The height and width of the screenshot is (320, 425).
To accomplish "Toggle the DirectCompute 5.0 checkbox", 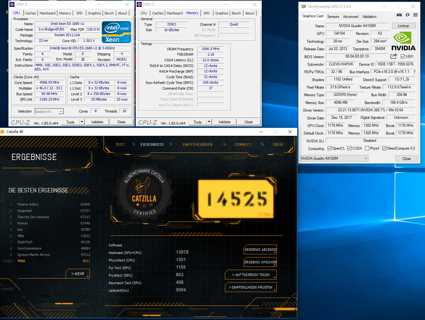I will coord(384,148).
